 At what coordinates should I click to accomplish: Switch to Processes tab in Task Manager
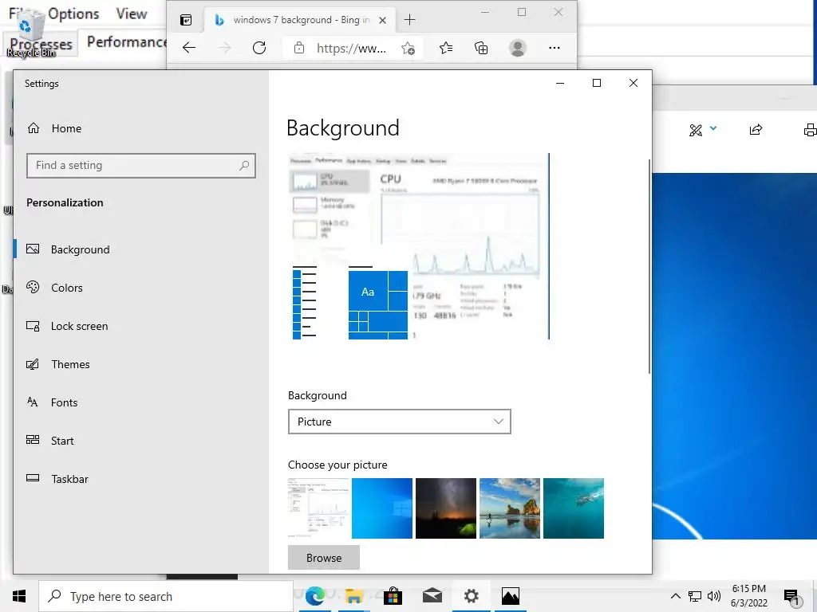point(41,44)
